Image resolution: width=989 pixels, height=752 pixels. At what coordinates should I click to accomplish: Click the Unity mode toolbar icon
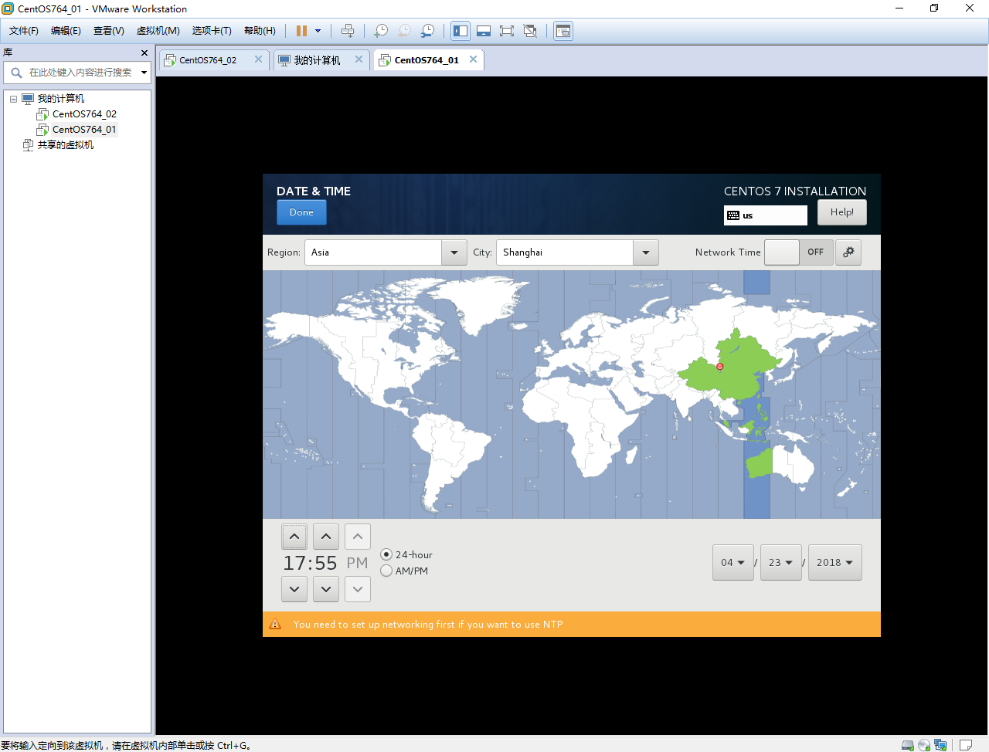(x=530, y=31)
